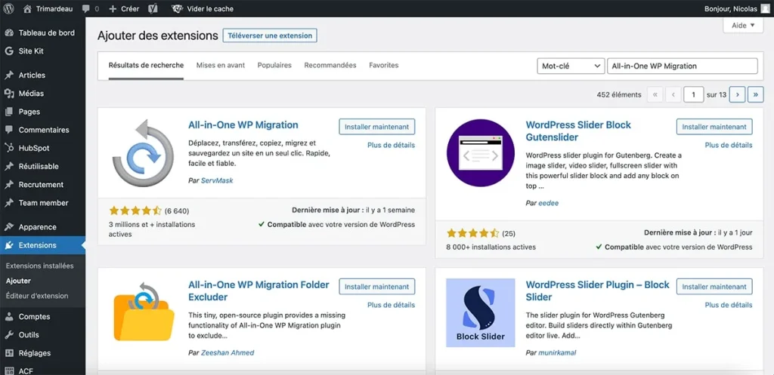Image resolution: width=774 pixels, height=375 pixels.
Task: Click the Recrutement pin icon
Action: [9, 185]
